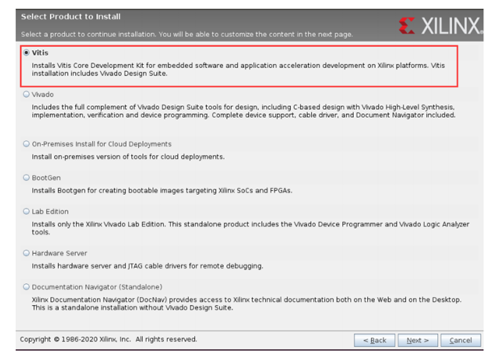Choose the Lab Edition radio button
This screenshot has height=355, width=489.
[x=27, y=211]
